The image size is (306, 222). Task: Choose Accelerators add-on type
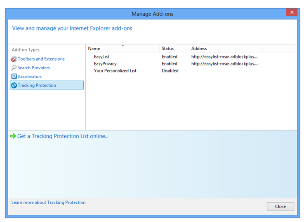30,77
